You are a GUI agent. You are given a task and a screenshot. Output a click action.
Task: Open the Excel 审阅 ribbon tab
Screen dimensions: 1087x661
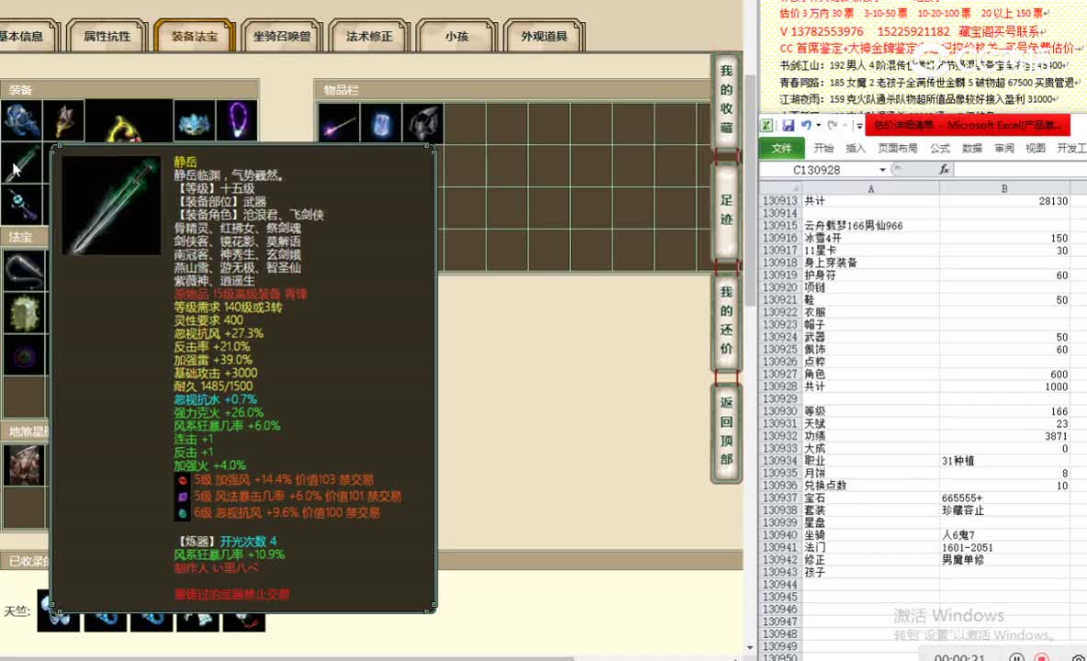1003,148
